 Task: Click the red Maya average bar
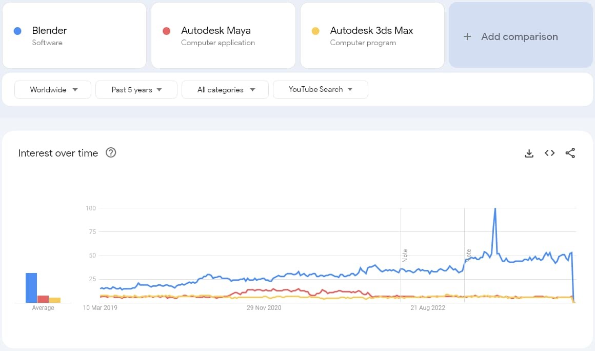point(43,299)
